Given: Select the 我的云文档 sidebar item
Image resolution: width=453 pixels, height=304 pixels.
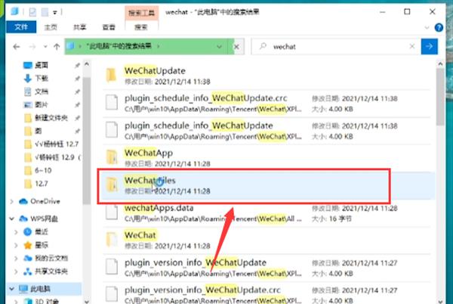Looking at the screenshot, I should (x=51, y=259).
